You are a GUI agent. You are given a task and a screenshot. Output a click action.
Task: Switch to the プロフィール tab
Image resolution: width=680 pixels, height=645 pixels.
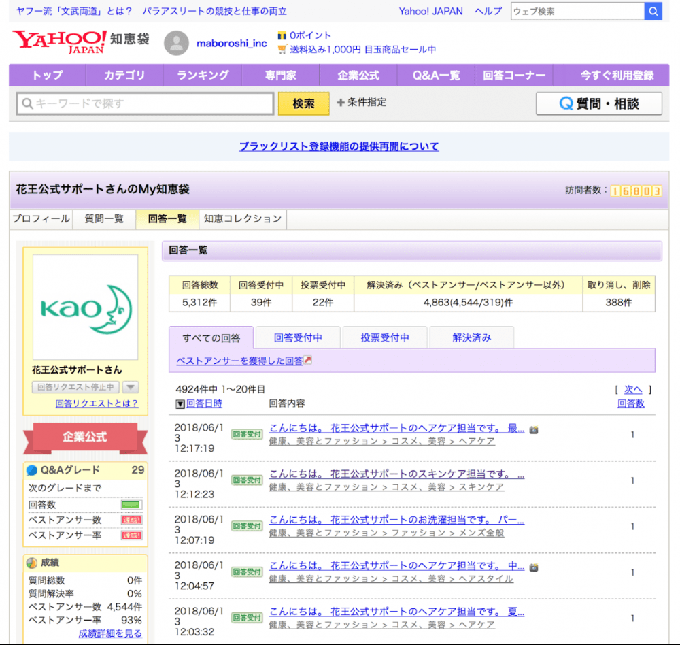[x=41, y=219]
